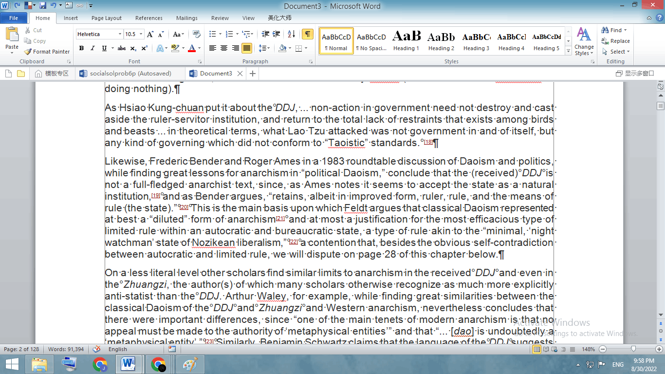665x374 pixels.
Task: Sort selected text alphabetically
Action: tap(291, 34)
